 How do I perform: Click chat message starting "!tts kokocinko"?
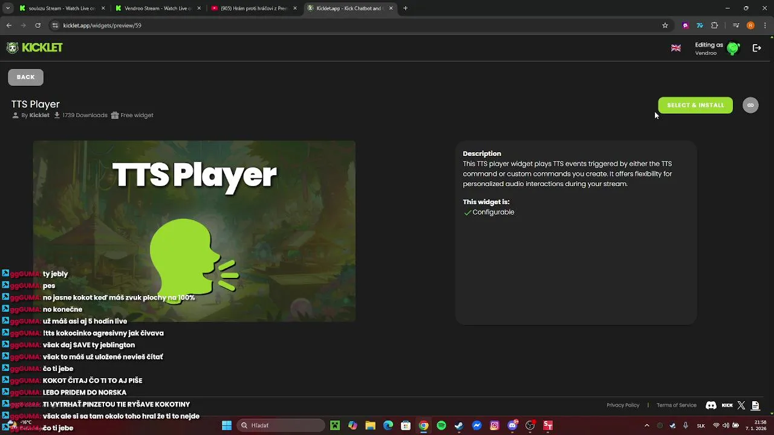tap(103, 333)
